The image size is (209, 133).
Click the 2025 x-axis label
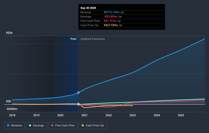pyautogui.click(x=181, y=115)
